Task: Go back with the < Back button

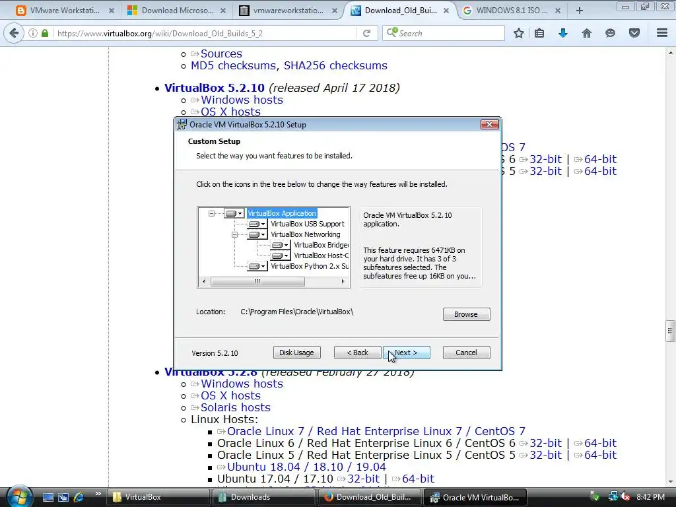Action: pos(357,353)
